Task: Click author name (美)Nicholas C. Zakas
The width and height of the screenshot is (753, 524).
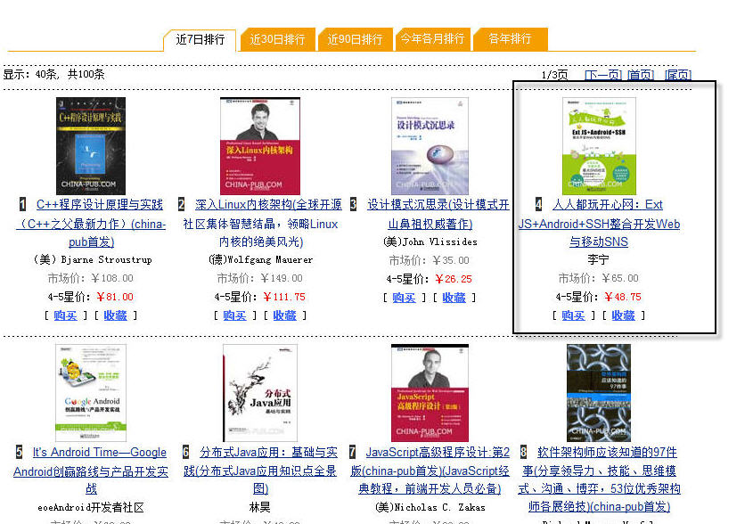Action: point(430,508)
